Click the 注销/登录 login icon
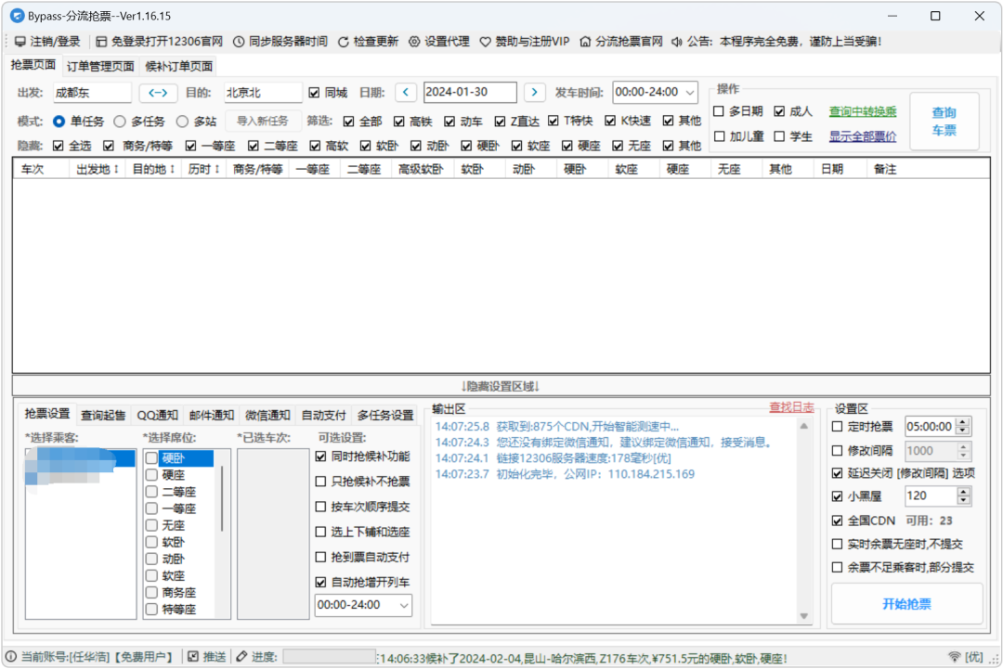Screen dimensions: 1003x669 (20, 42)
